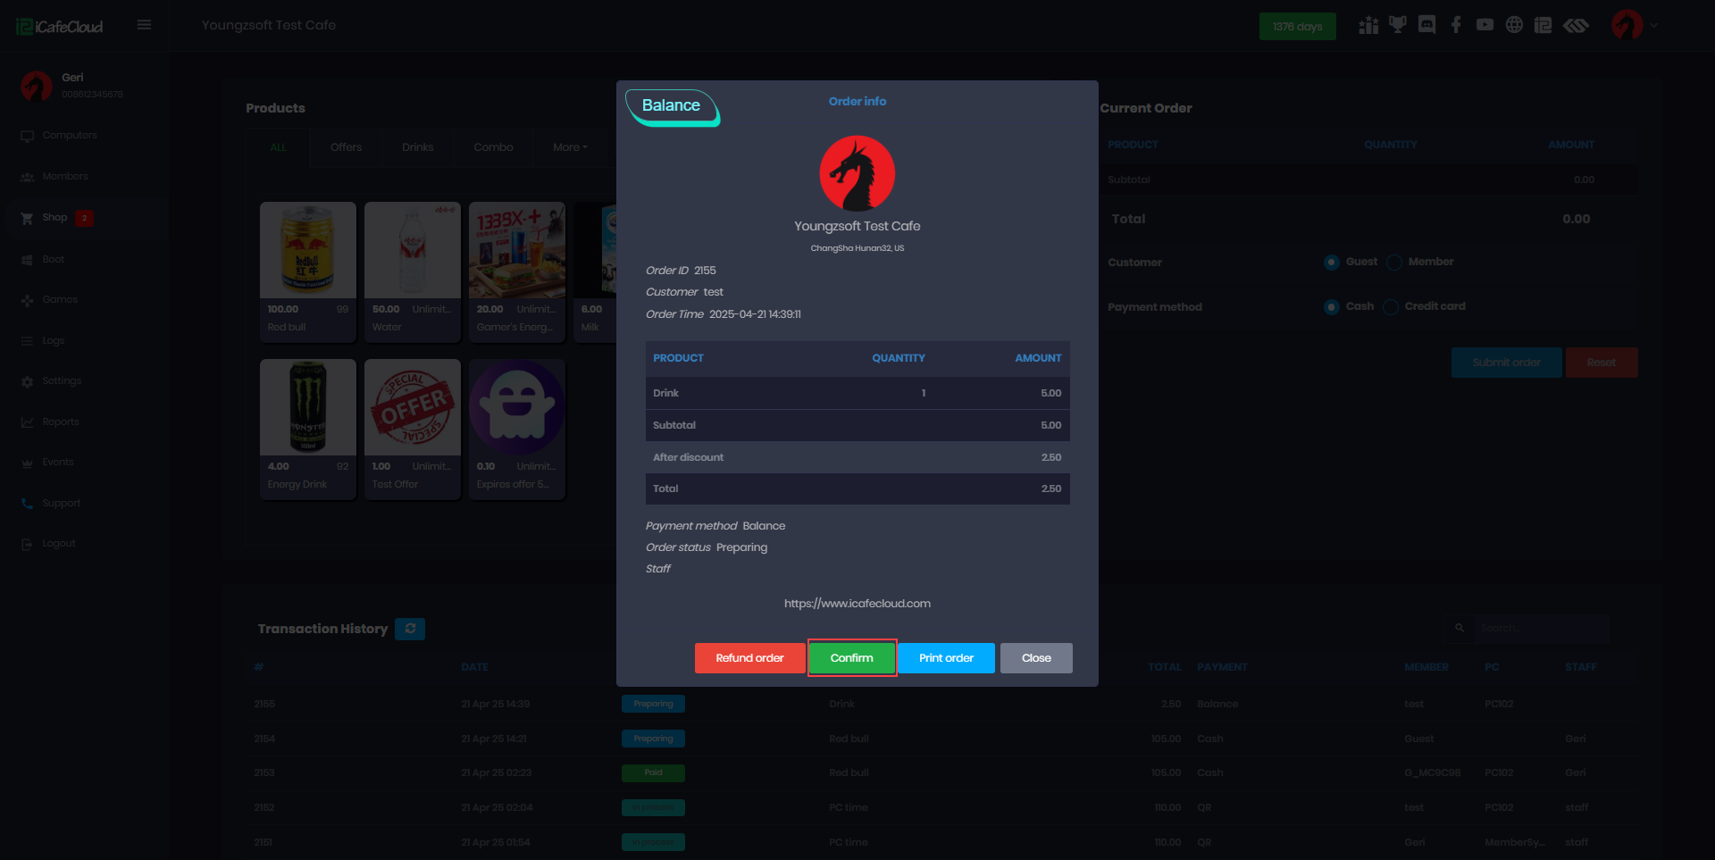This screenshot has width=1715, height=860.
Task: Refresh the Transaction History list
Action: (410, 629)
